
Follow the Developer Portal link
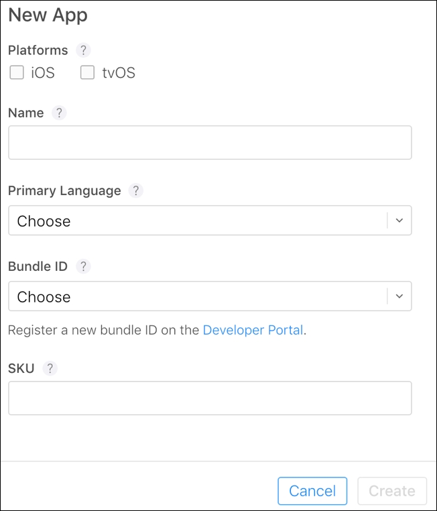click(x=253, y=330)
